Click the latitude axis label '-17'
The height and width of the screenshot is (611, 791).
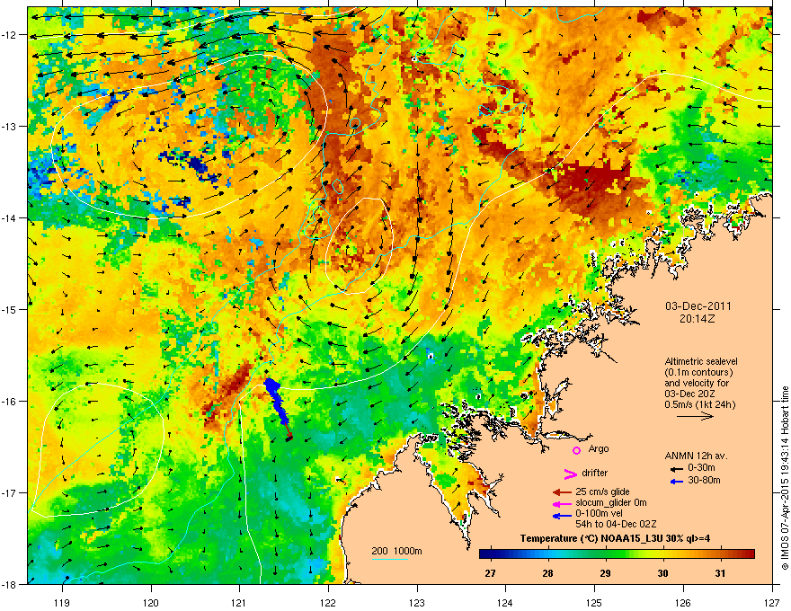click(x=10, y=492)
